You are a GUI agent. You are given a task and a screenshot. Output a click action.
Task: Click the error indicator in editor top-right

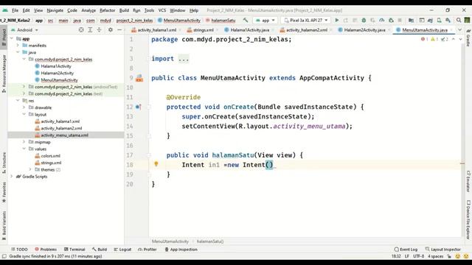(x=424, y=39)
